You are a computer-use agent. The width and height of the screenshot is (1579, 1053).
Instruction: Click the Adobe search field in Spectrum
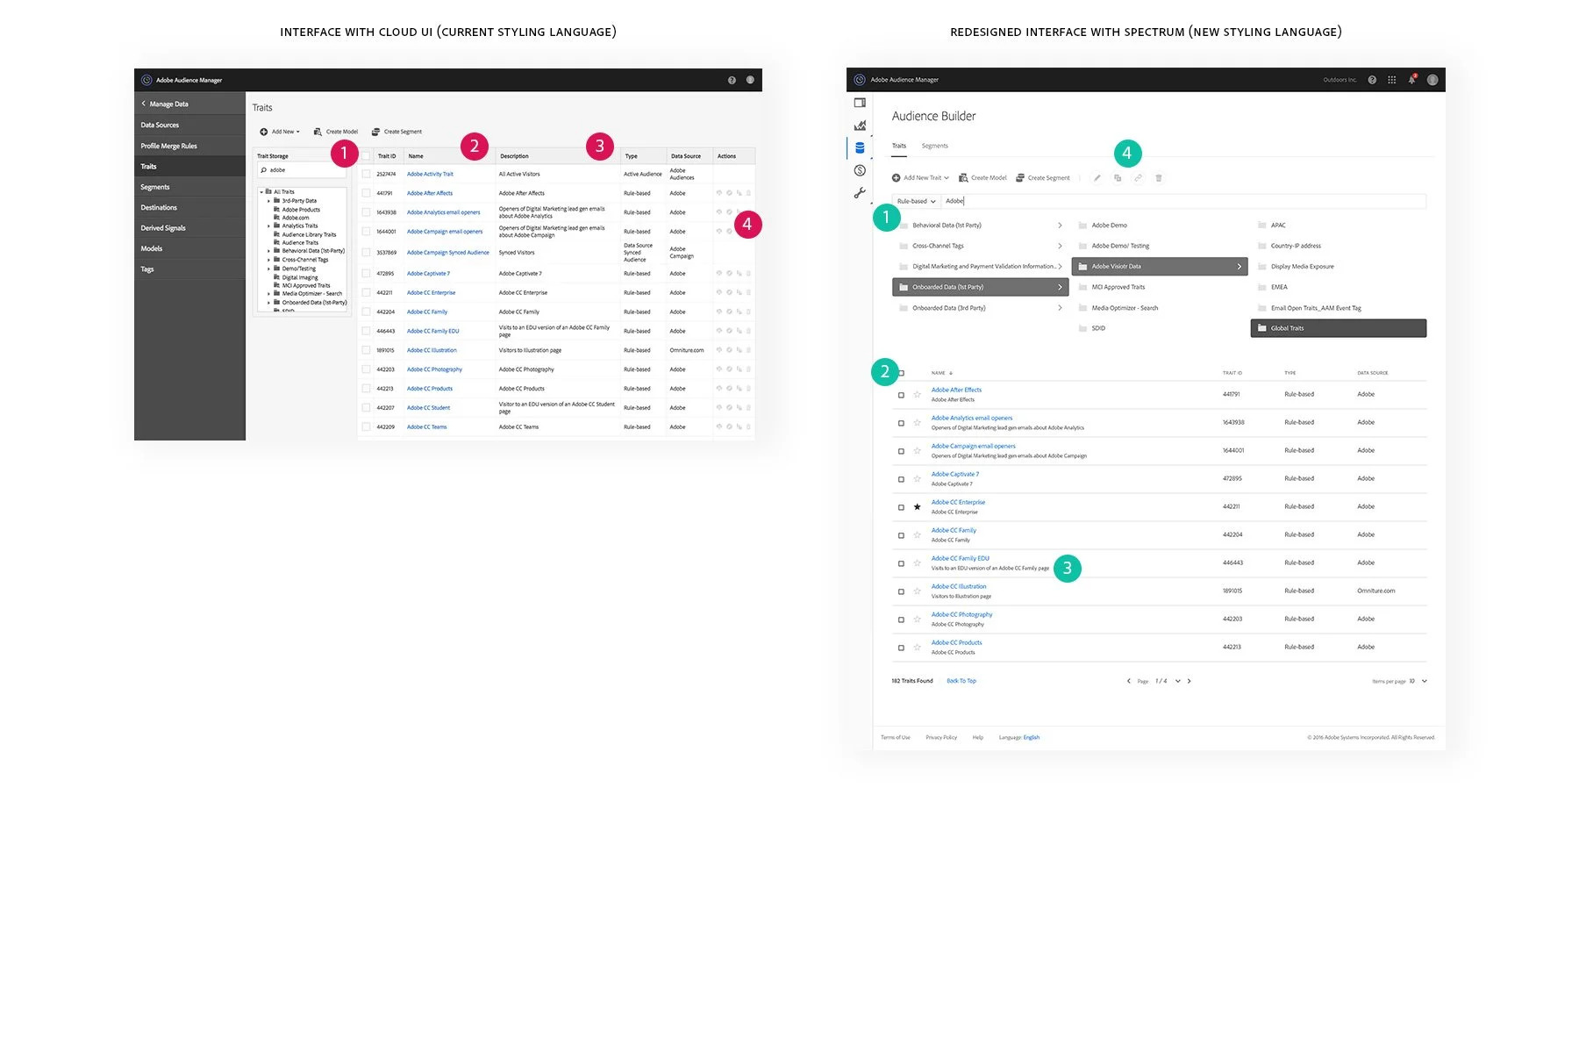click(1184, 201)
